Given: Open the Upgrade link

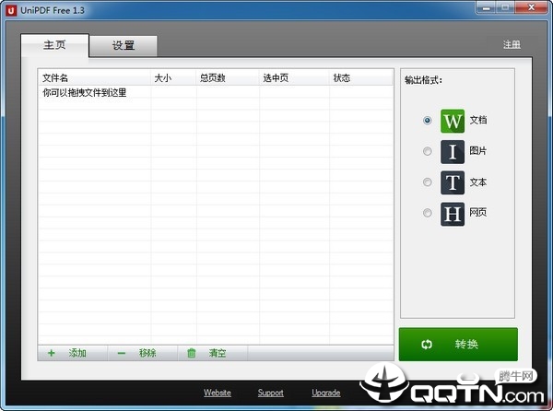Looking at the screenshot, I should [326, 393].
